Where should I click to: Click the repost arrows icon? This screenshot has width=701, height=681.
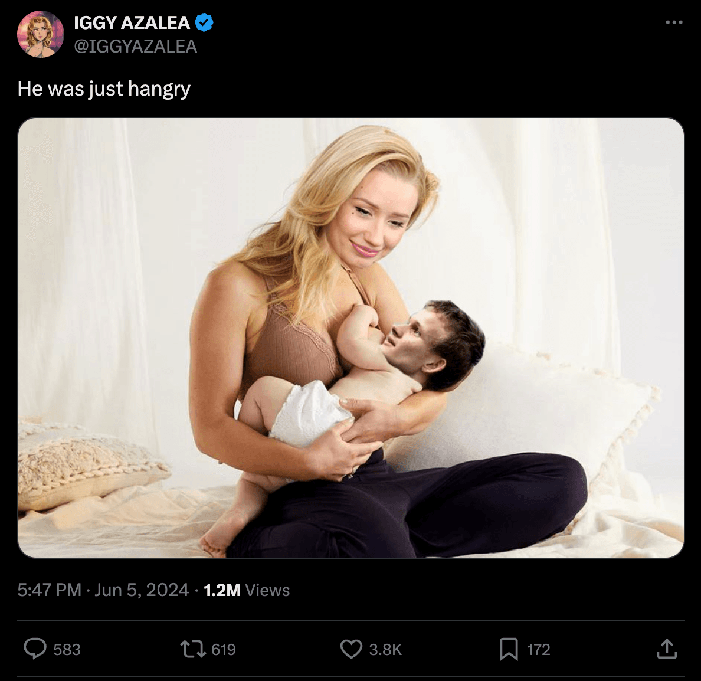point(193,649)
